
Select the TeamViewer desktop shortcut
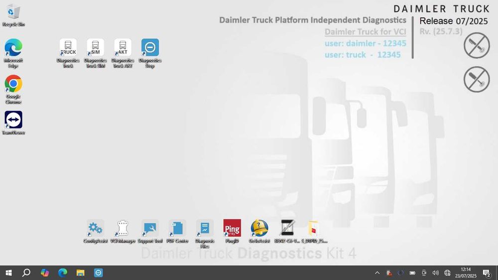click(x=13, y=123)
